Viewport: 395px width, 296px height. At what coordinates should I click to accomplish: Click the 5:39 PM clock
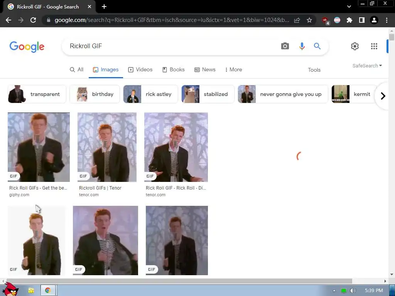[x=374, y=291]
